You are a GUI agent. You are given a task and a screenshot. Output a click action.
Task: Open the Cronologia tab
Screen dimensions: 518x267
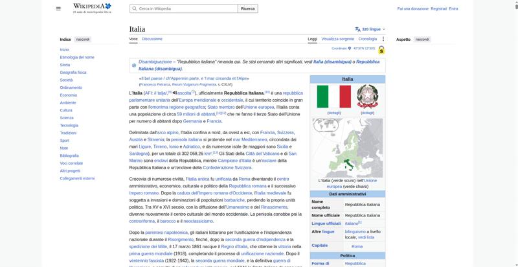367,39
